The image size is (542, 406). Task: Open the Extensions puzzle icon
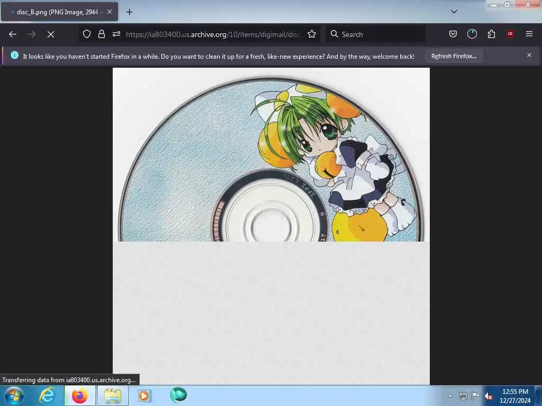(491, 34)
